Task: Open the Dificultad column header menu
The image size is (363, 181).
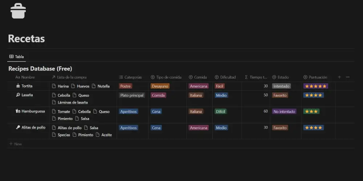Action: tap(228, 77)
